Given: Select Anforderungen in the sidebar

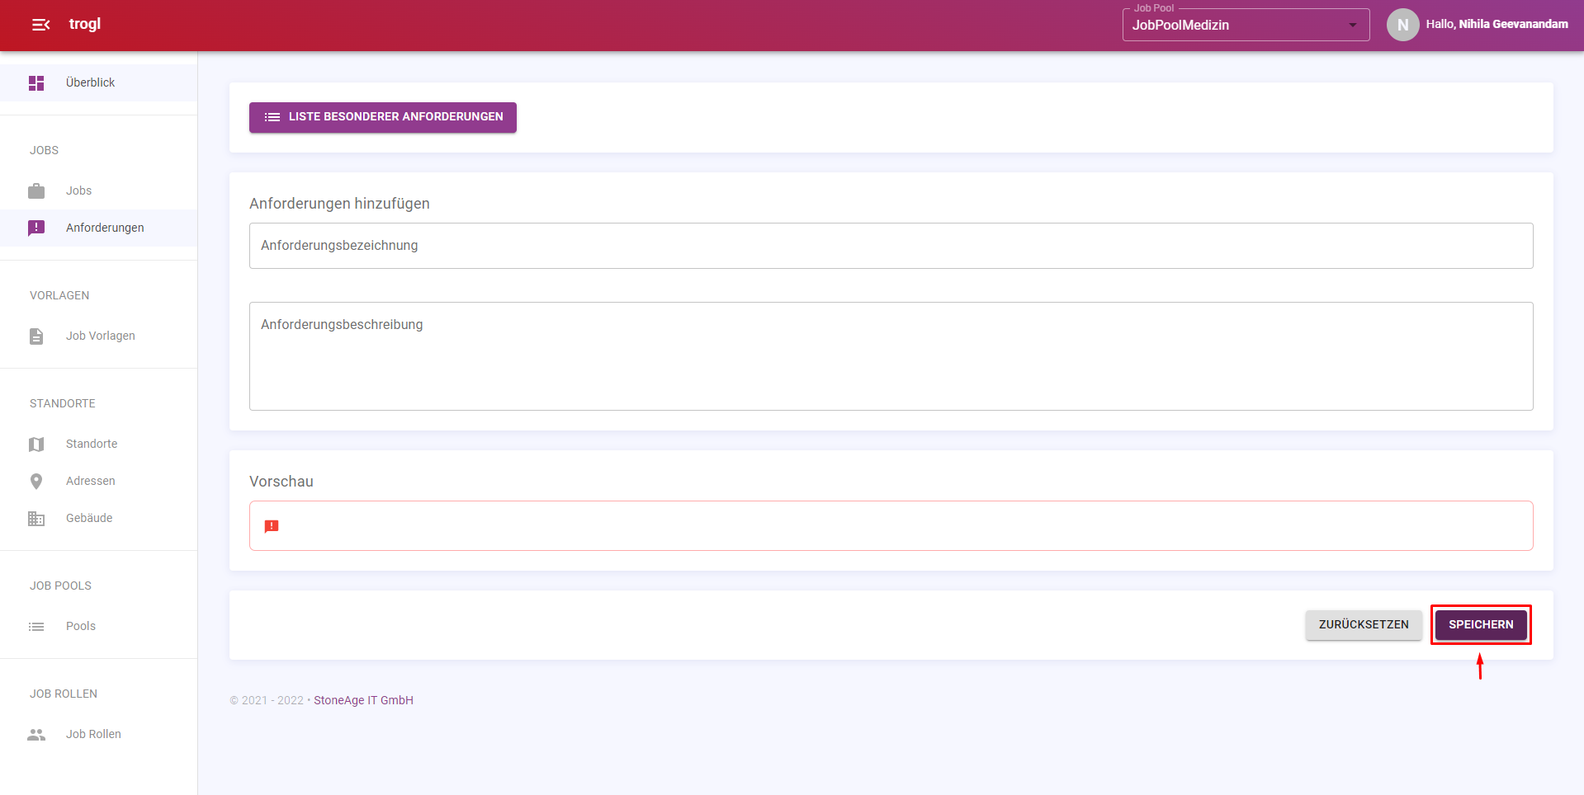Looking at the screenshot, I should click(98, 228).
